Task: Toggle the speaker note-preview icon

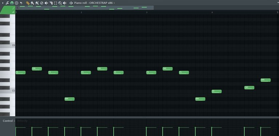Action: (71, 3)
